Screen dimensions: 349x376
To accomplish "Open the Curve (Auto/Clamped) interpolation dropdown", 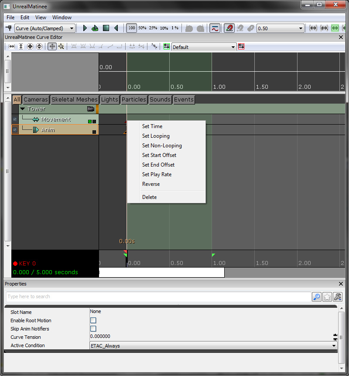I will pos(45,28).
